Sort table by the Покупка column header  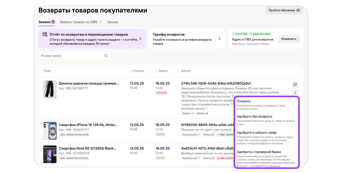click(137, 71)
